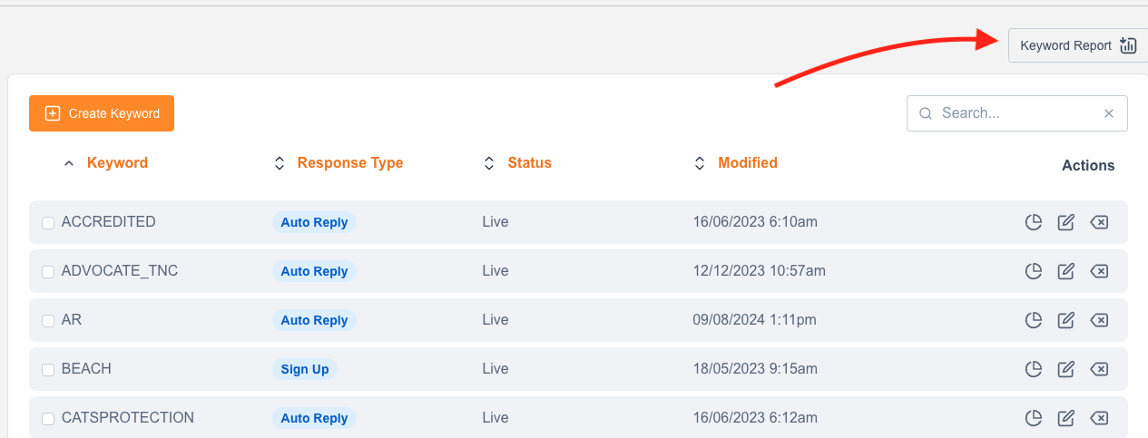Sort by Modified date column

(747, 163)
